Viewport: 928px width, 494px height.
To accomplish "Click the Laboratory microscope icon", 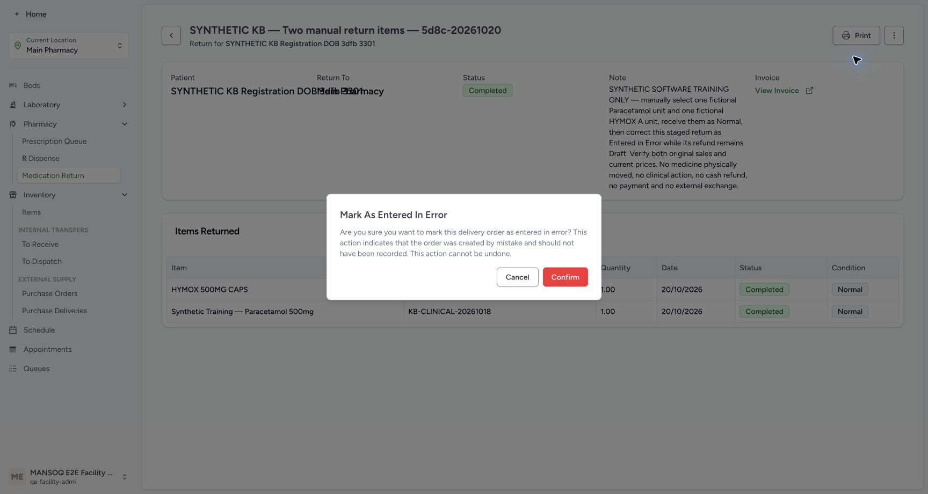I will (13, 105).
